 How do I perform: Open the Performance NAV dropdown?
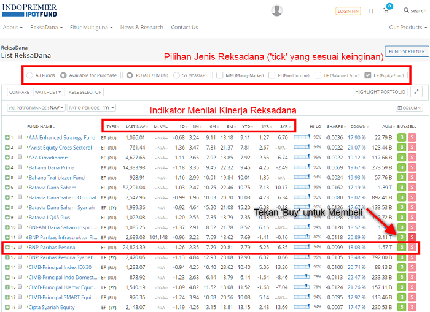click(x=36, y=108)
